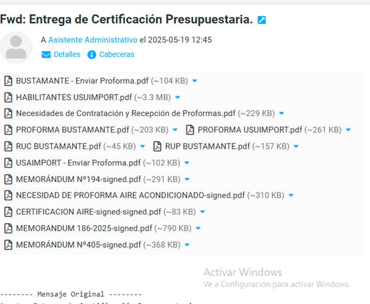
Task: Click PDF icon of MEMORÁNDUM Nº405-signed.pdf
Action: 8,245
